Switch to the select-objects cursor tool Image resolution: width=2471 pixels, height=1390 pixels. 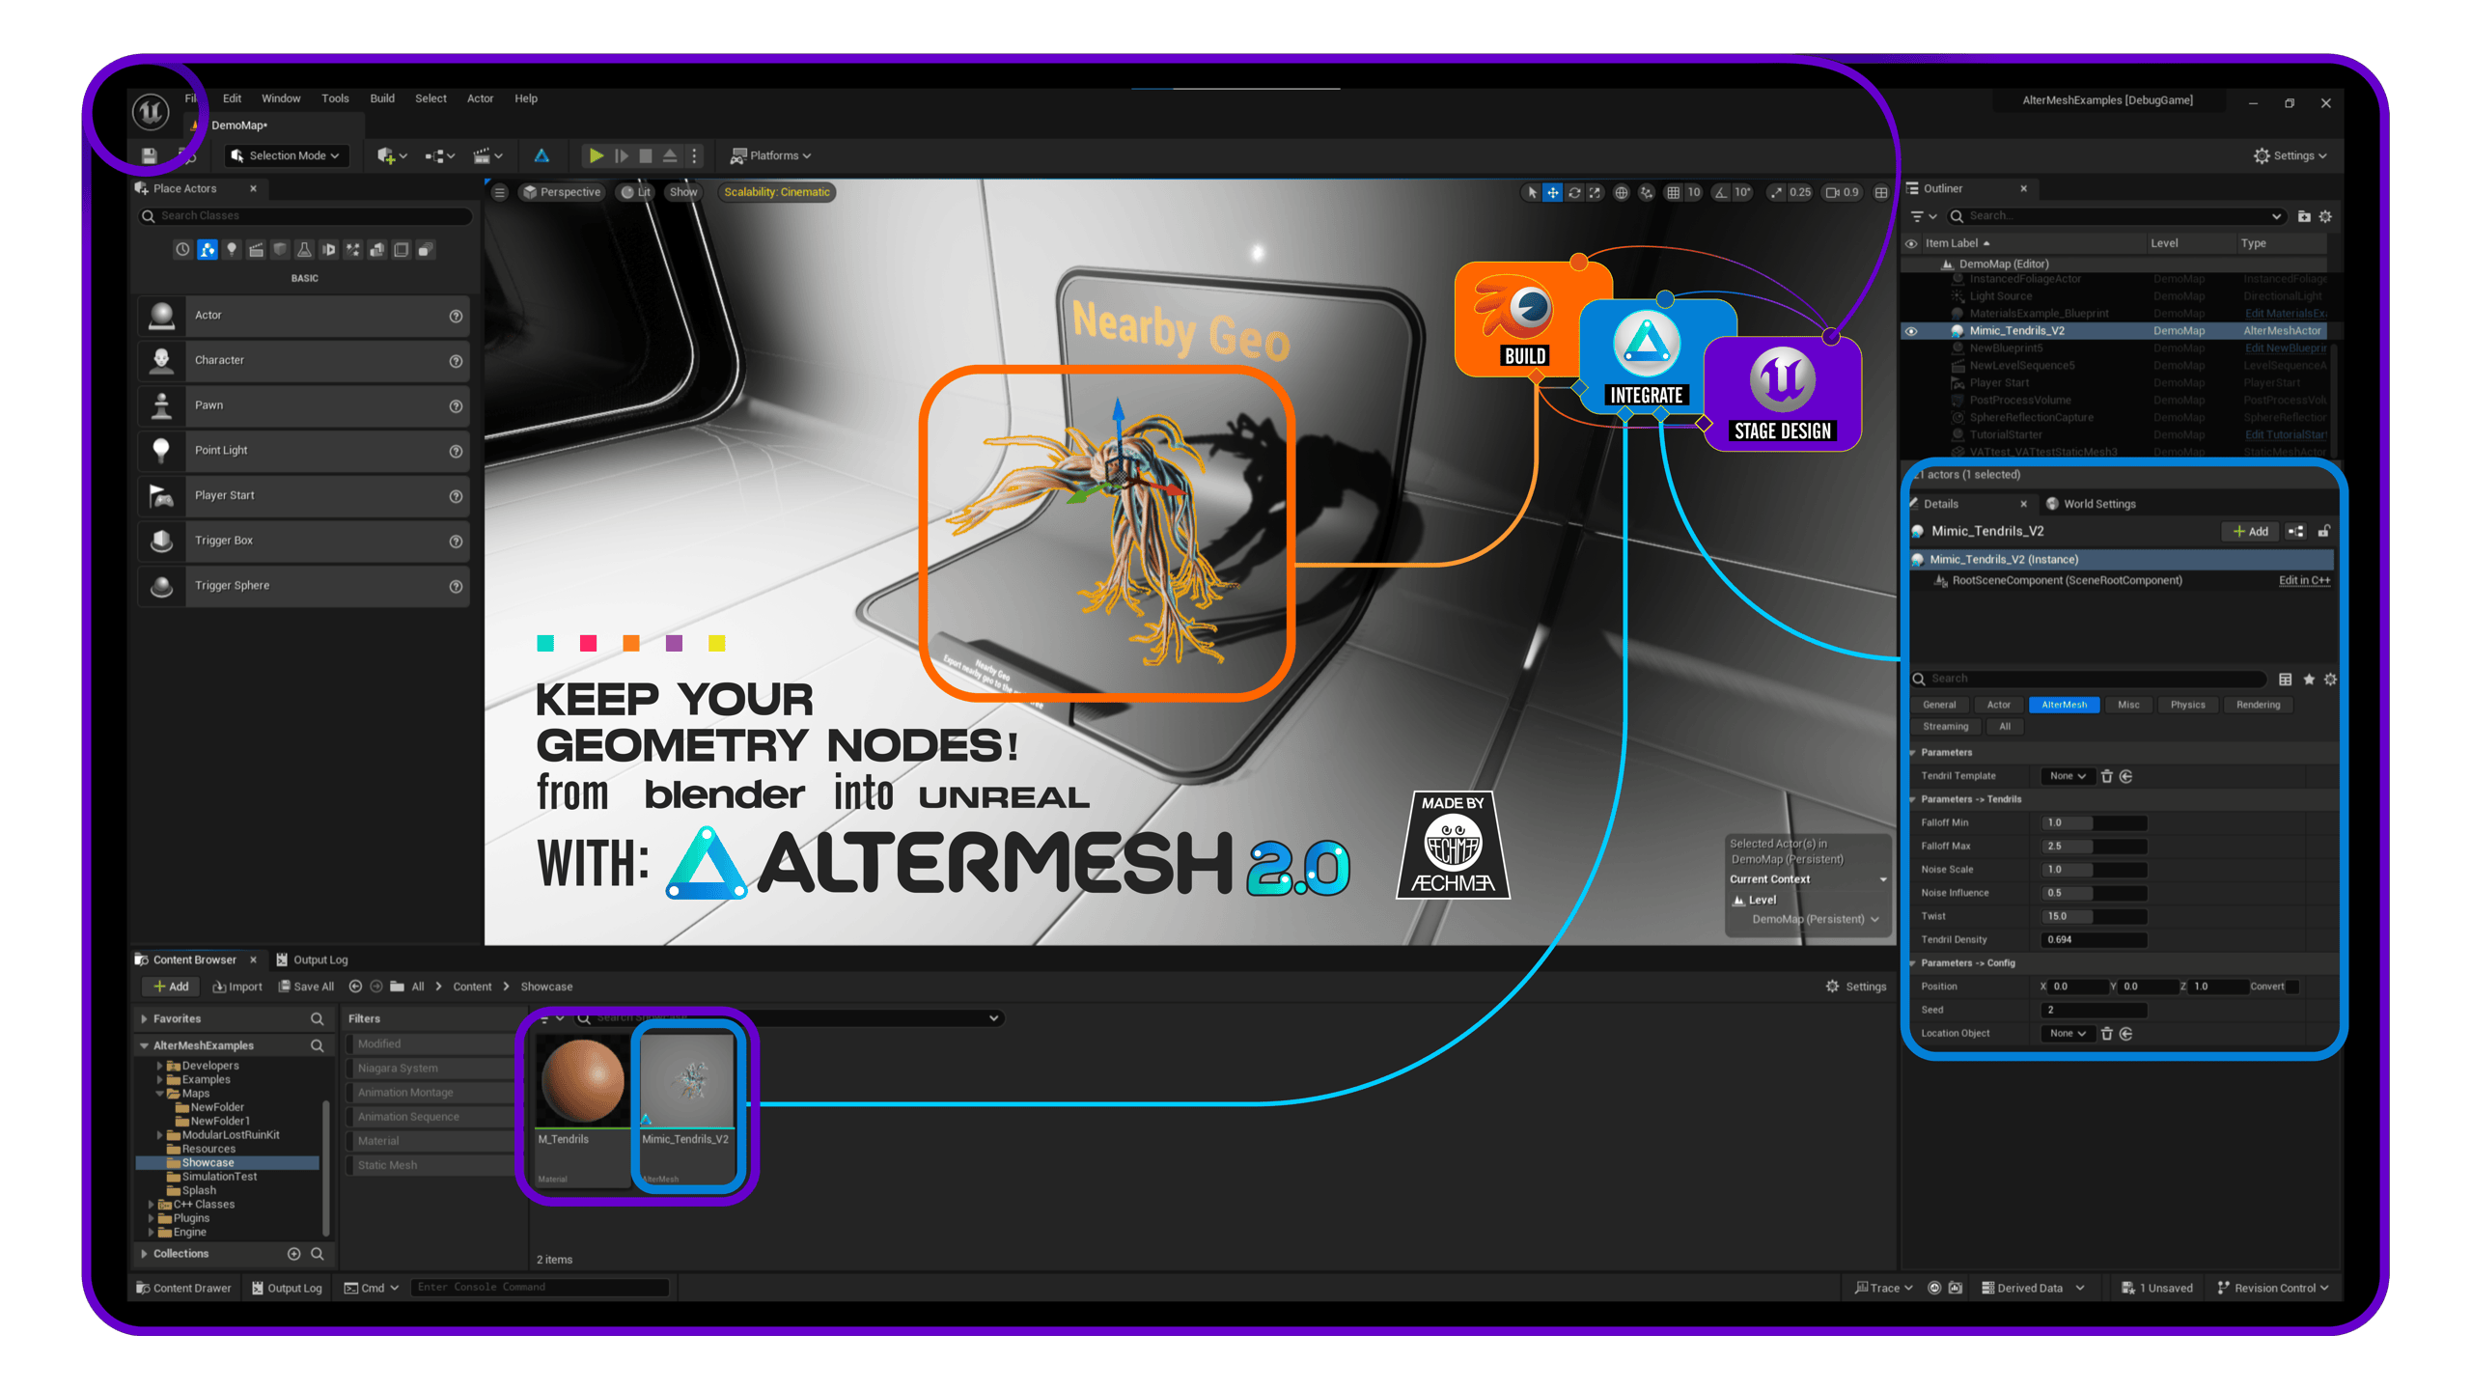click(1532, 192)
